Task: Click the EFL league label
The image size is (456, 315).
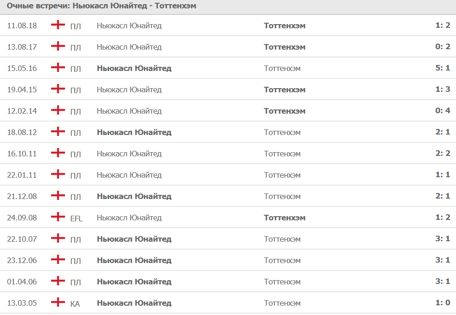Action: pyautogui.click(x=76, y=218)
